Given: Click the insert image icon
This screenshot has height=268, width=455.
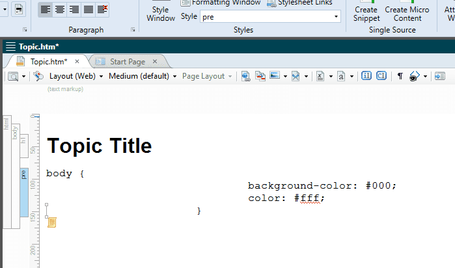Looking at the screenshot, I should click(275, 76).
